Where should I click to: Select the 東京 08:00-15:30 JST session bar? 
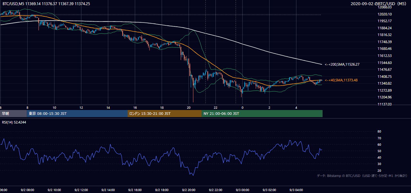77,114
